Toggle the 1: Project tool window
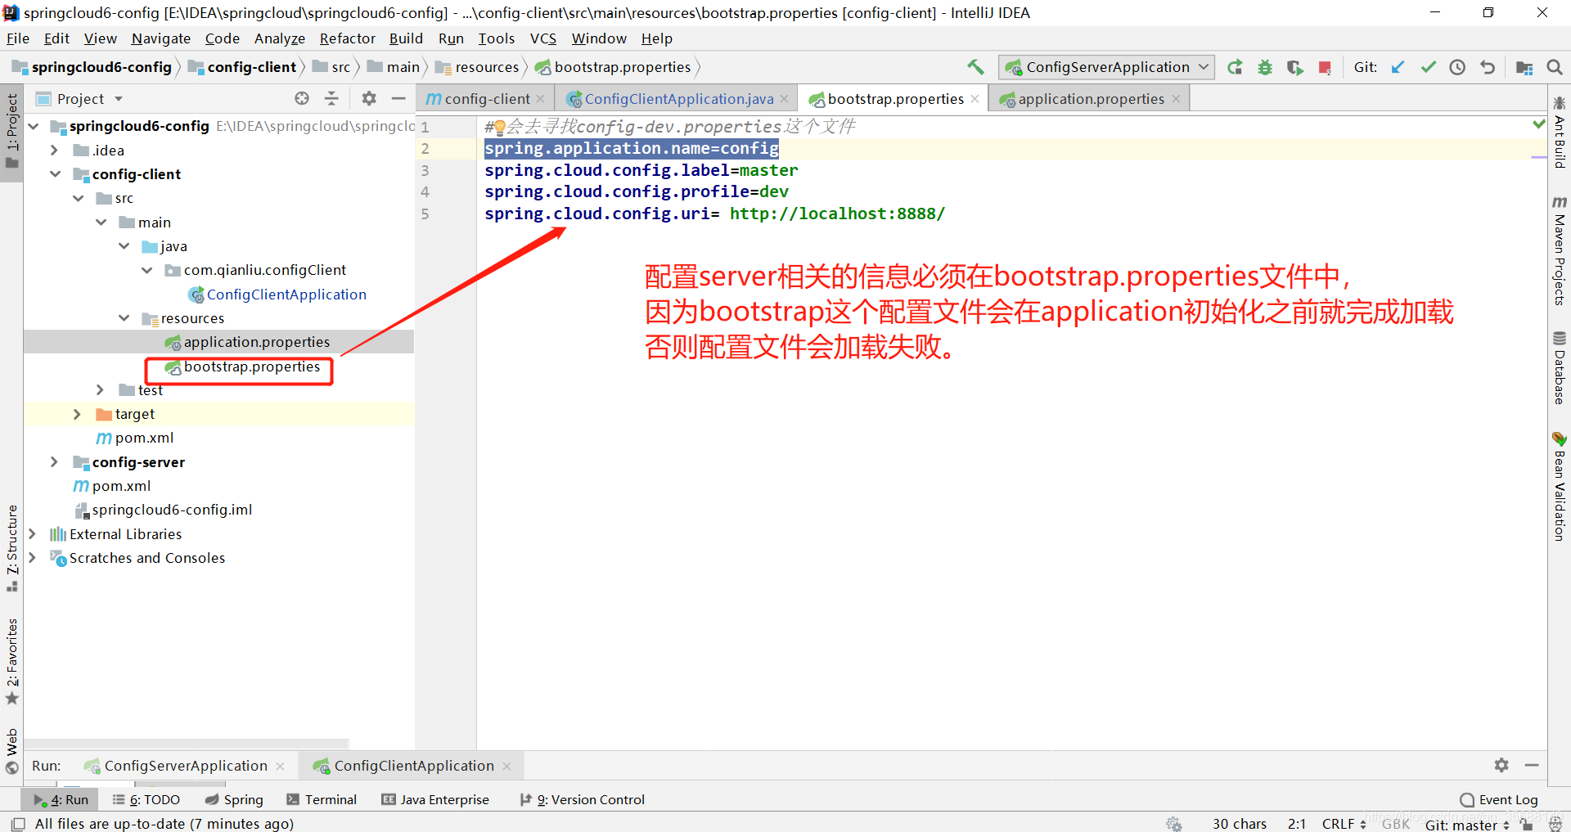This screenshot has width=1571, height=832. [11, 131]
